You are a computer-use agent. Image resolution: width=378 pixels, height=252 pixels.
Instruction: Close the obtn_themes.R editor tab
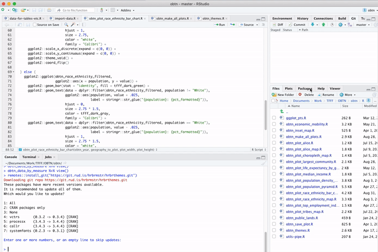coord(226,18)
